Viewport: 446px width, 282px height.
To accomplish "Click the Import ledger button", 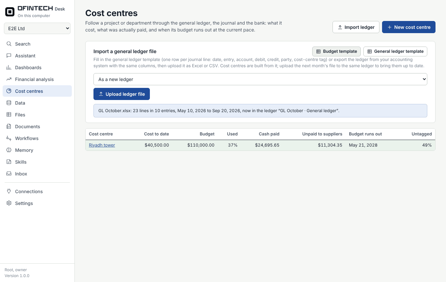I will [x=356, y=27].
